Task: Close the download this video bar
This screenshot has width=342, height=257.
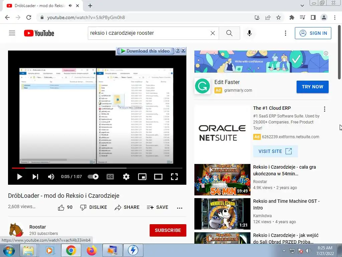Action: 183,51
